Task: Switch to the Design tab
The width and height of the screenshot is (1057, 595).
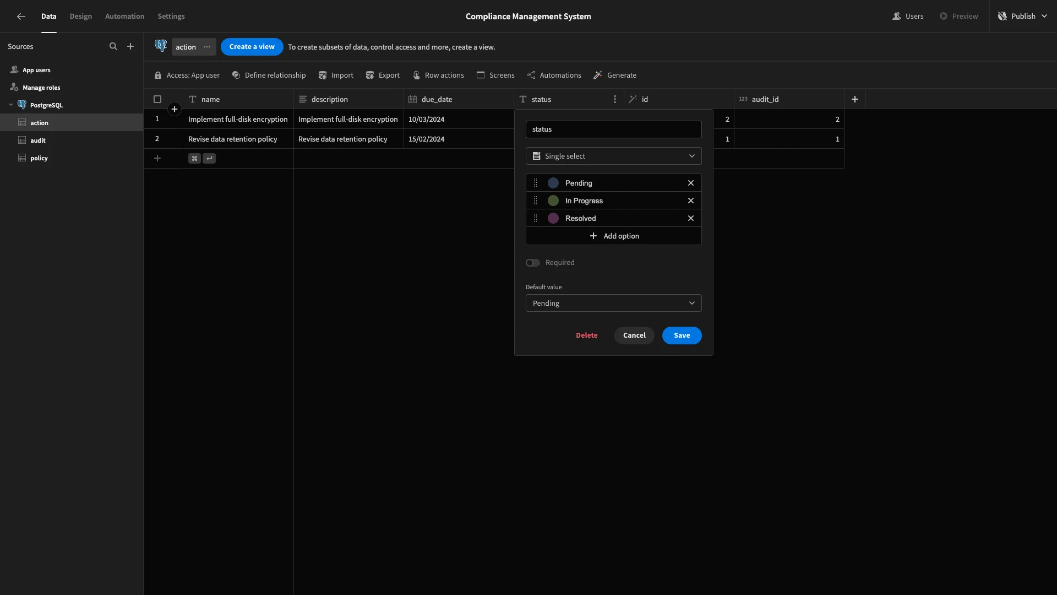Action: click(x=81, y=17)
